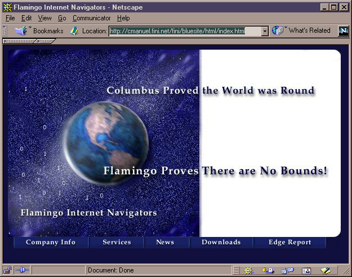Open the Go menu
352x277 pixels.
pyautogui.click(x=62, y=18)
